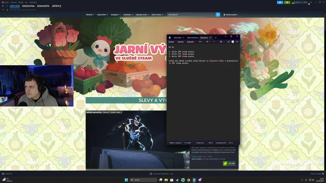Close the Donate Notepad tab
The width and height of the screenshot is (326, 183).
tap(210, 38)
